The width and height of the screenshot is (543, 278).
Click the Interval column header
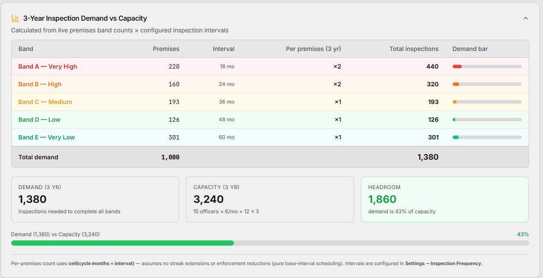(224, 49)
